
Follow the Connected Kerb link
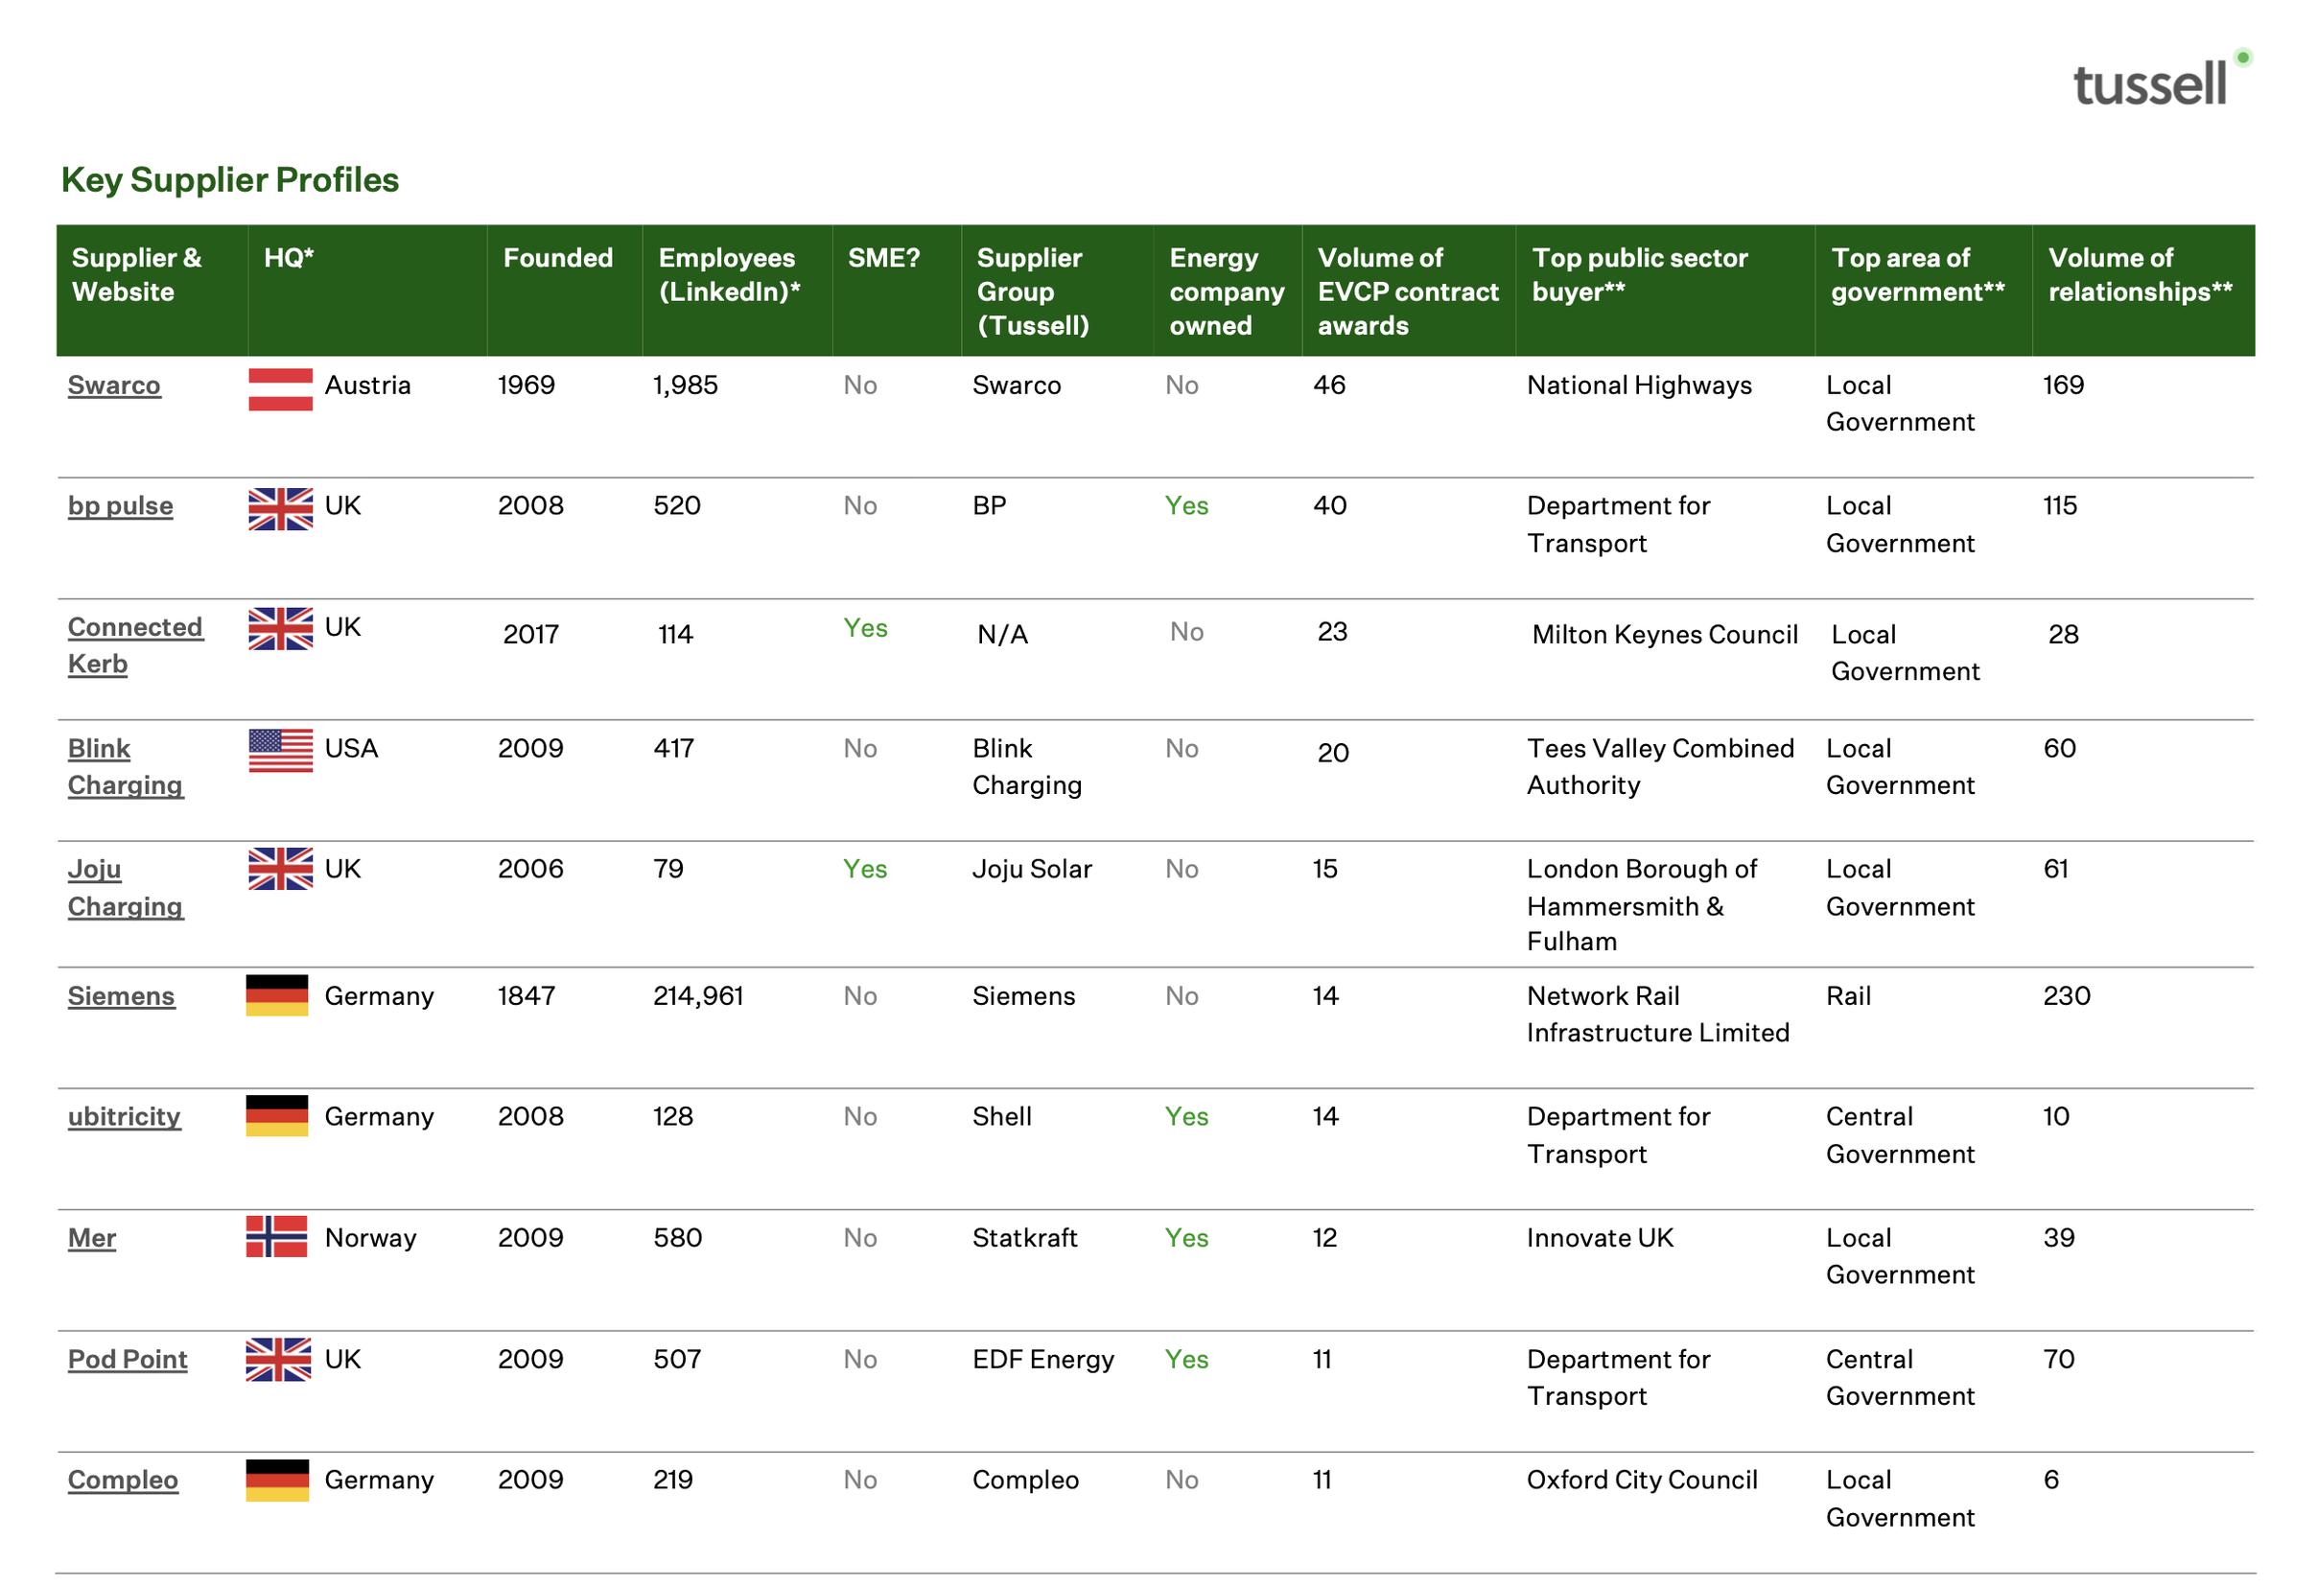point(135,646)
